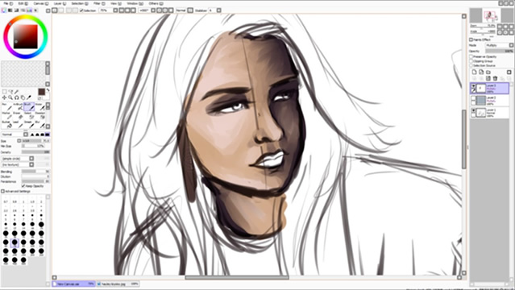
Task: Choose the Brush tool
Action: coord(29,107)
